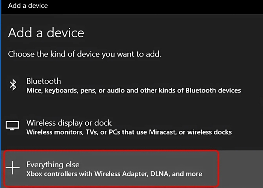This screenshot has height=188, width=263.
Task: Click the Add a device window title bar
Action: pyautogui.click(x=28, y=6)
